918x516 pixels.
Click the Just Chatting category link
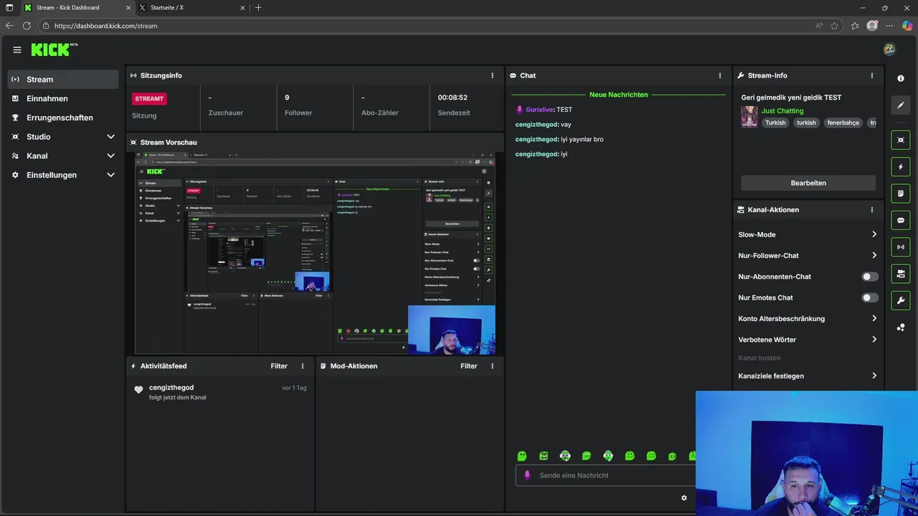tap(782, 111)
